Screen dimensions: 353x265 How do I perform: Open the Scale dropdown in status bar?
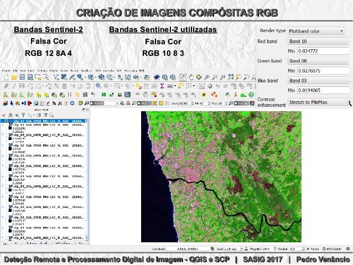[x=242, y=249]
